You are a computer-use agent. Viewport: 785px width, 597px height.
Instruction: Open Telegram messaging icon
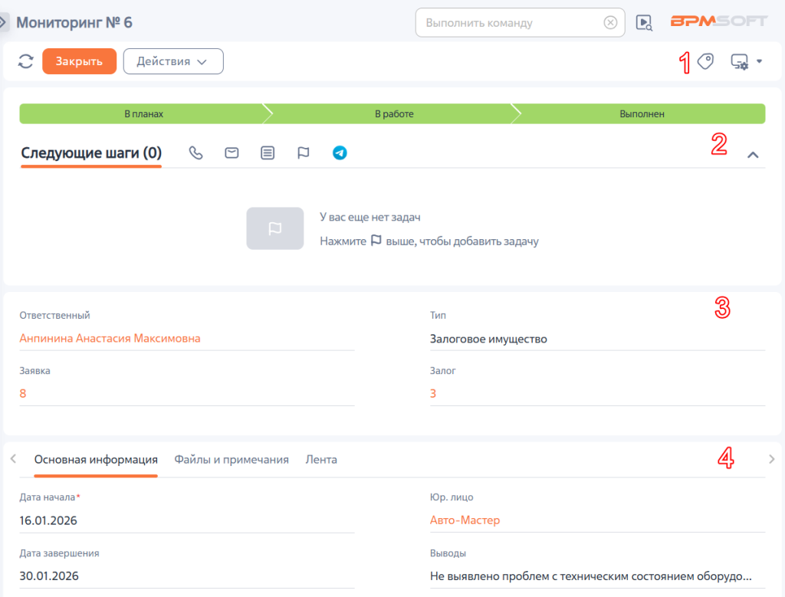point(340,153)
